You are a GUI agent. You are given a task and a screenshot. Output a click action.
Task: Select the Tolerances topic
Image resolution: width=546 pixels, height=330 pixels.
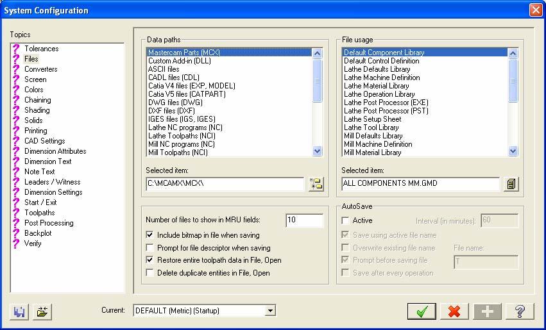42,49
